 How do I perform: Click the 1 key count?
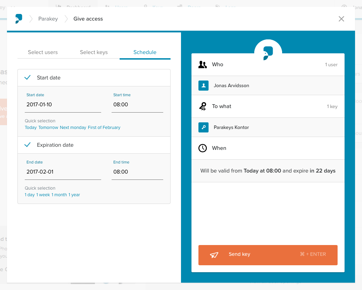point(332,106)
